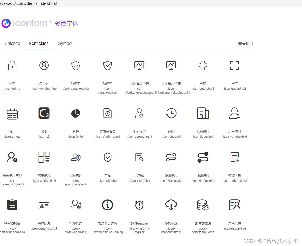Image resolution: width=302 pixels, height=246 pixels.
Task: Click the 机构信息 building icon
Action: pyautogui.click(x=203, y=113)
